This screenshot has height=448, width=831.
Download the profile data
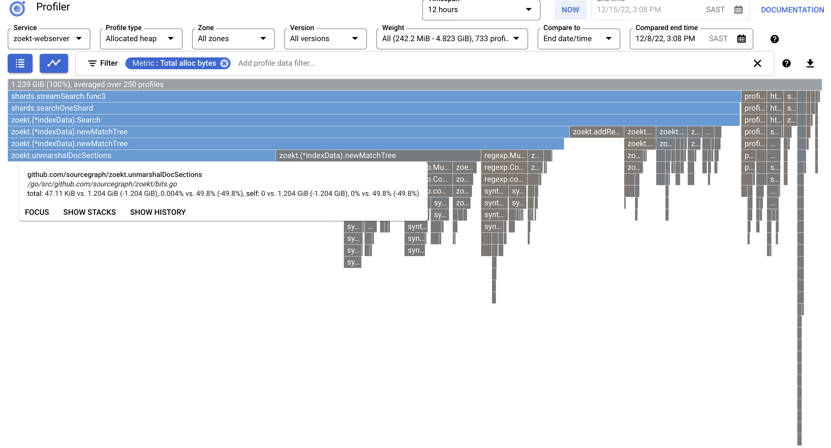[x=810, y=63]
